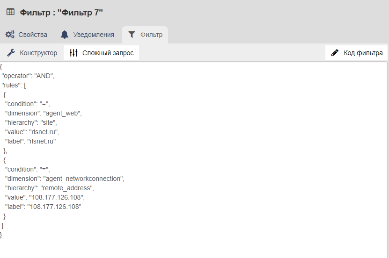
Task: Click the wrench icon for Конструктор
Action: click(11, 53)
